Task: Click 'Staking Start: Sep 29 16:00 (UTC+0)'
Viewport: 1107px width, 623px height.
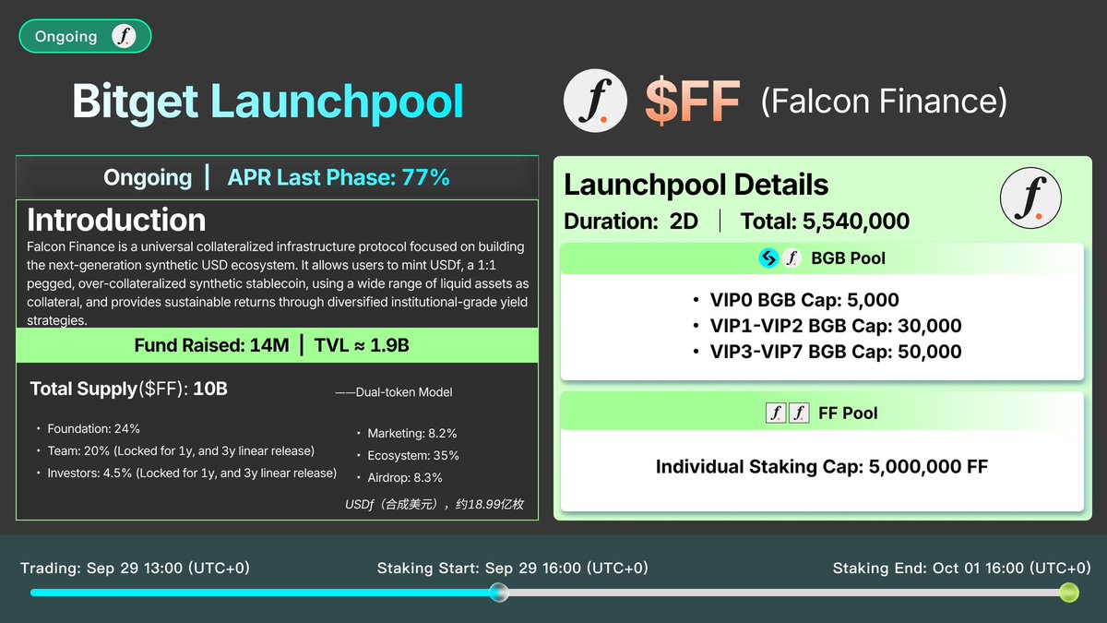Action: coord(512,569)
